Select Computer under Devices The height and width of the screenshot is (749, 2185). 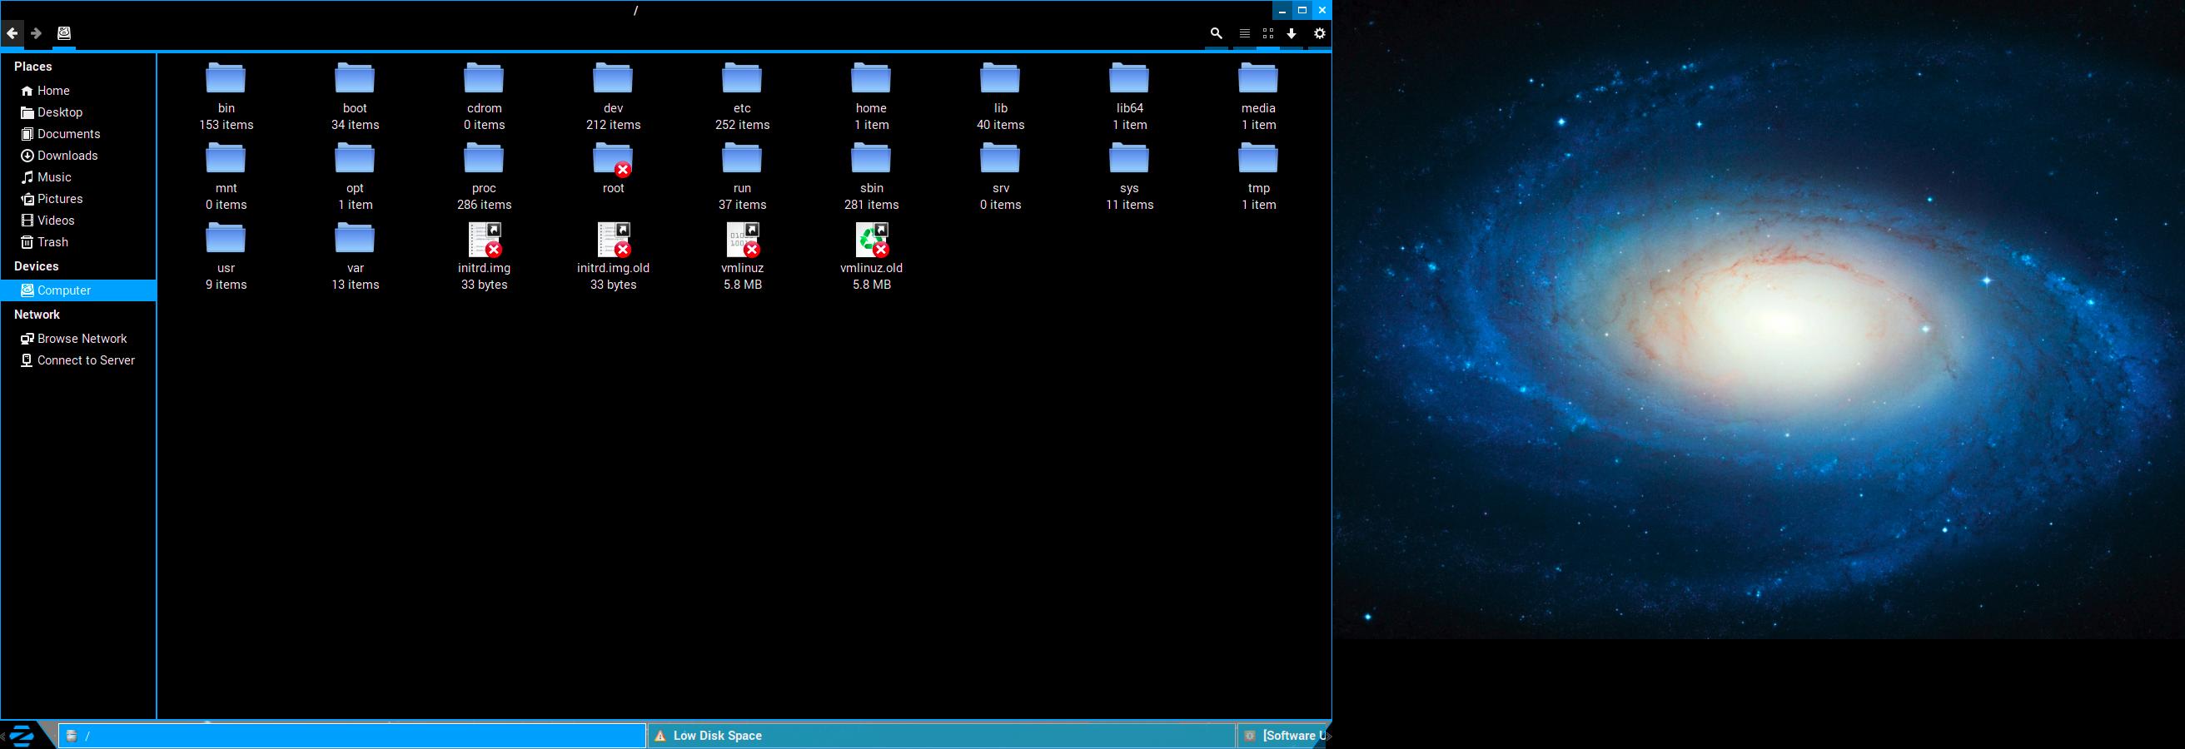(x=63, y=290)
